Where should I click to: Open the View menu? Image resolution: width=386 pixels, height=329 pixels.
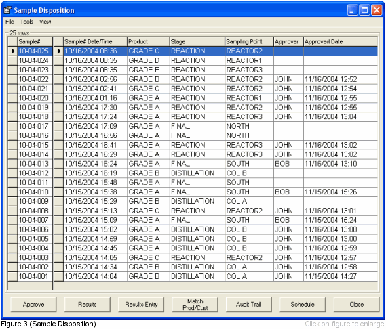click(45, 22)
